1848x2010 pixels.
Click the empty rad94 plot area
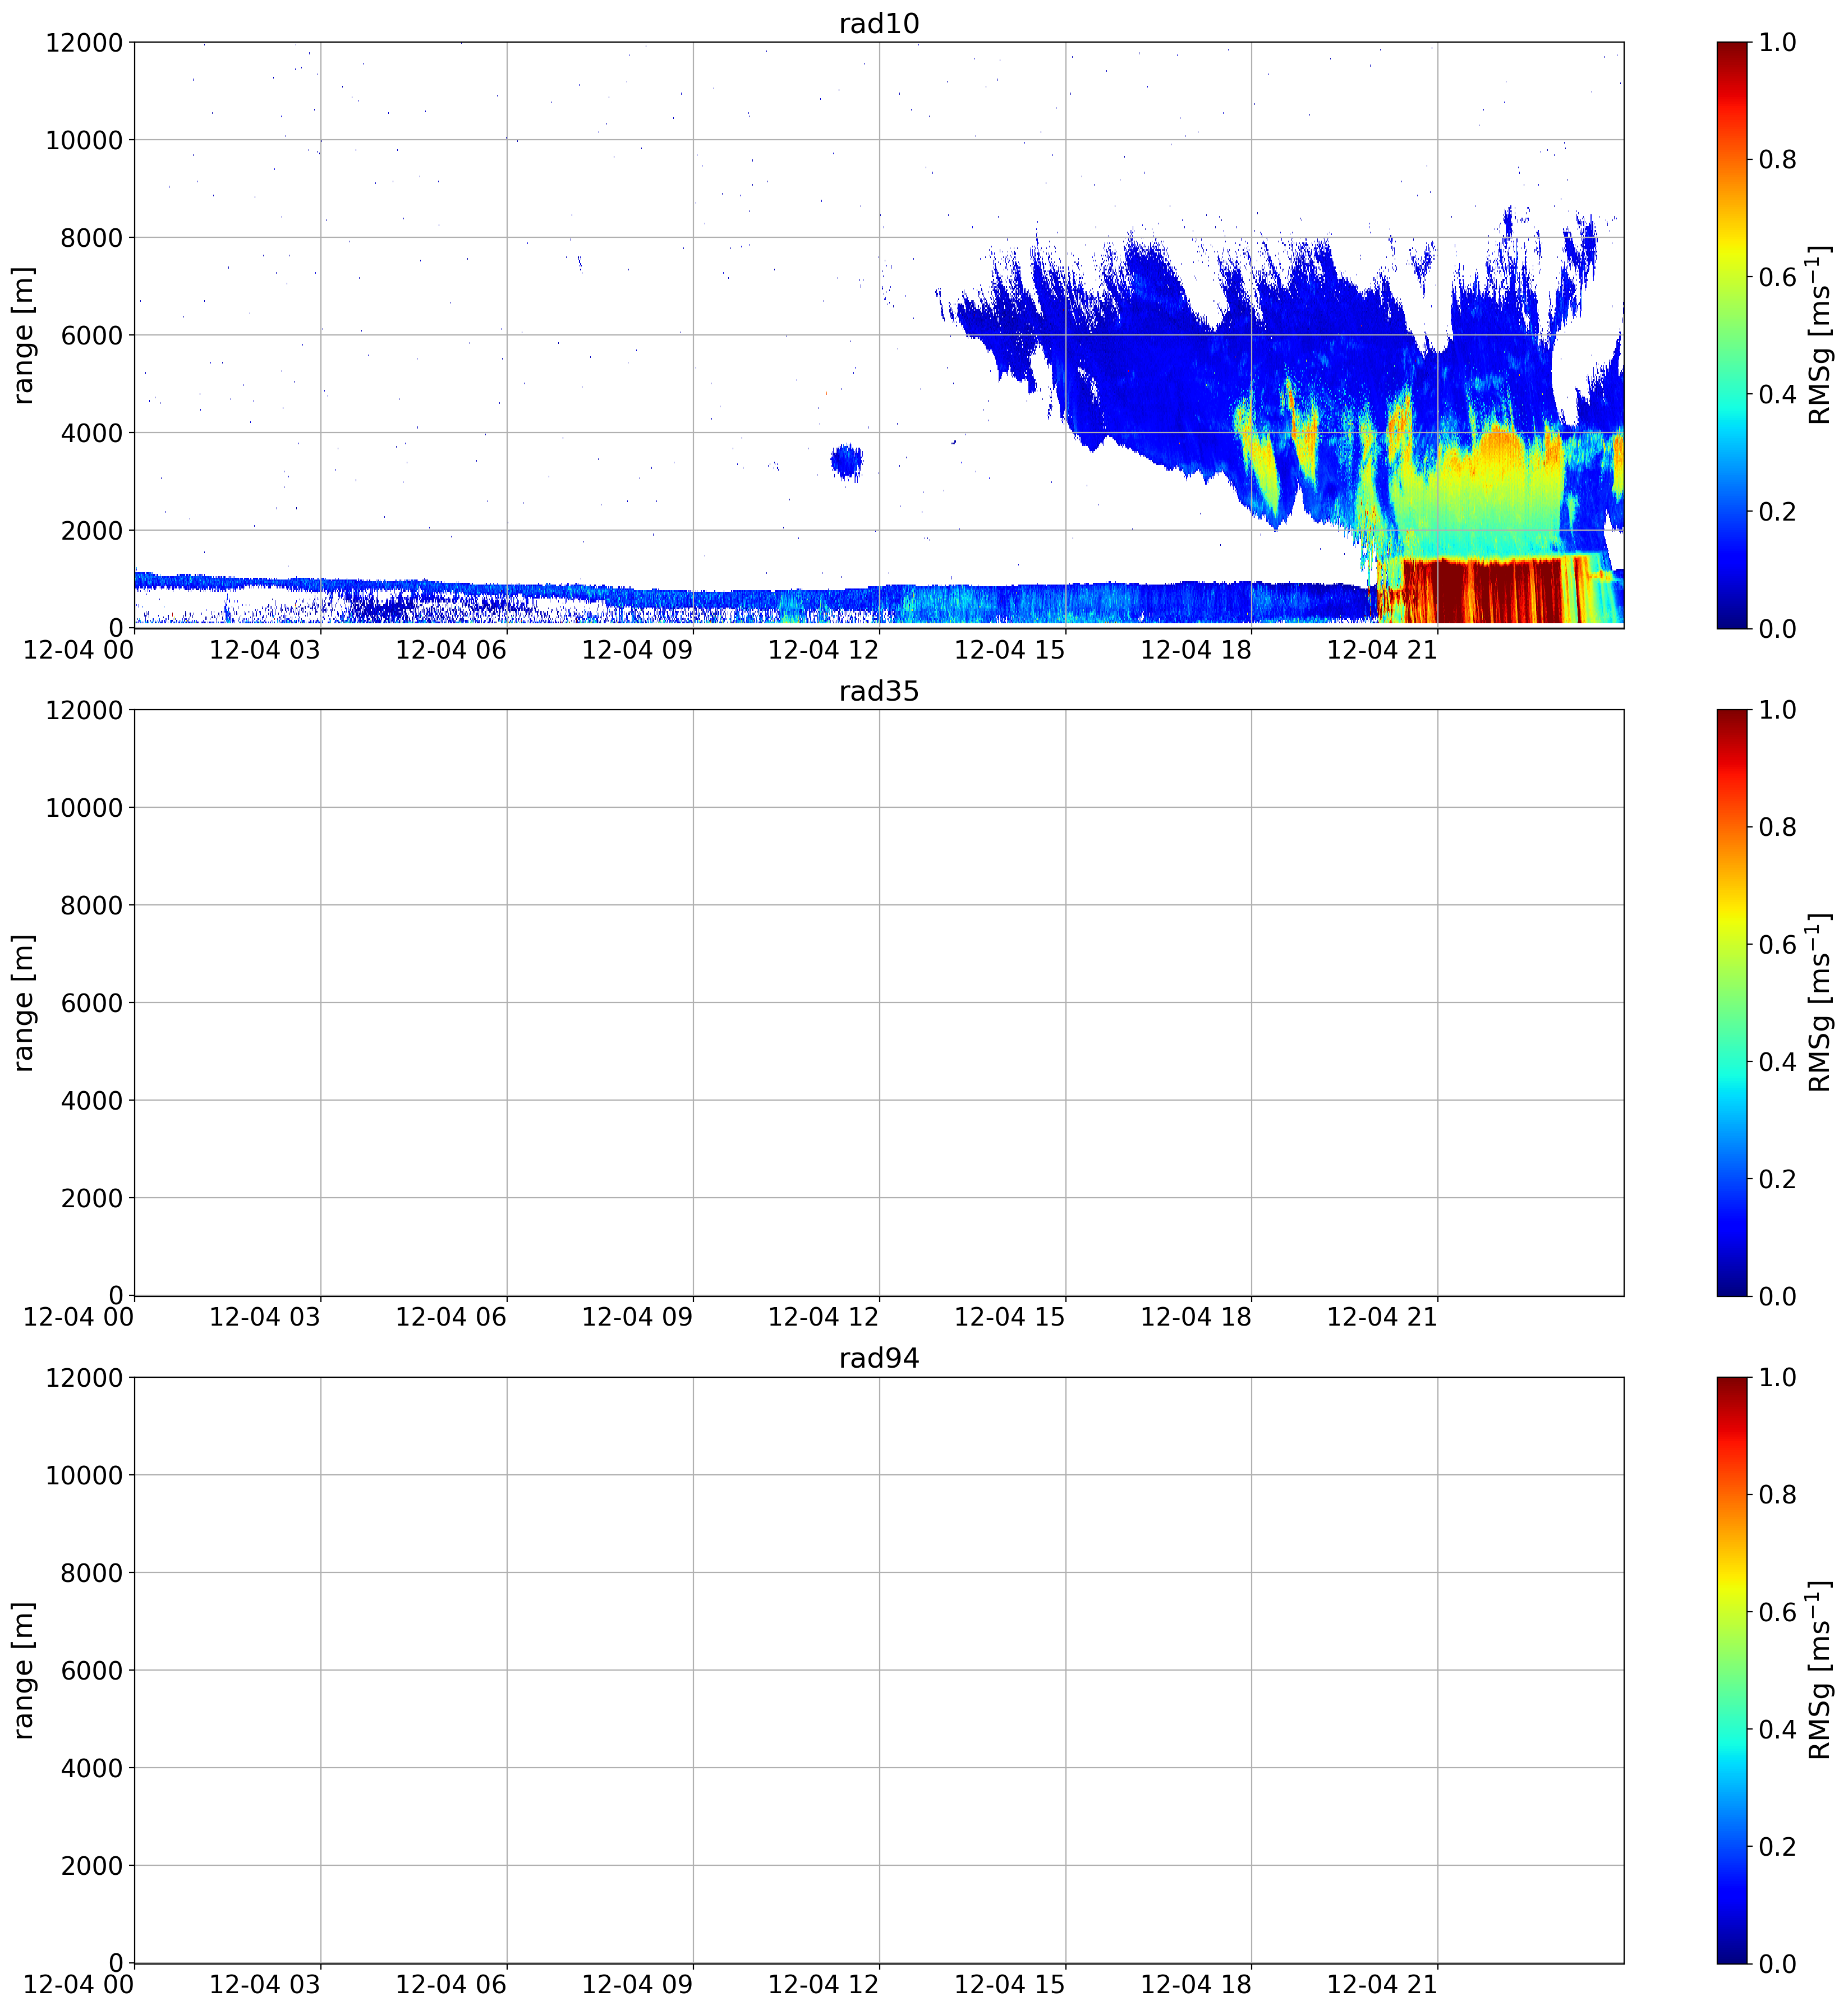click(878, 1670)
